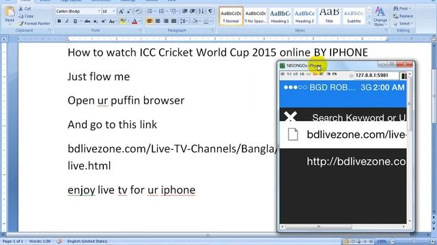
Task: Decrease paragraph indent
Action: (184, 12)
